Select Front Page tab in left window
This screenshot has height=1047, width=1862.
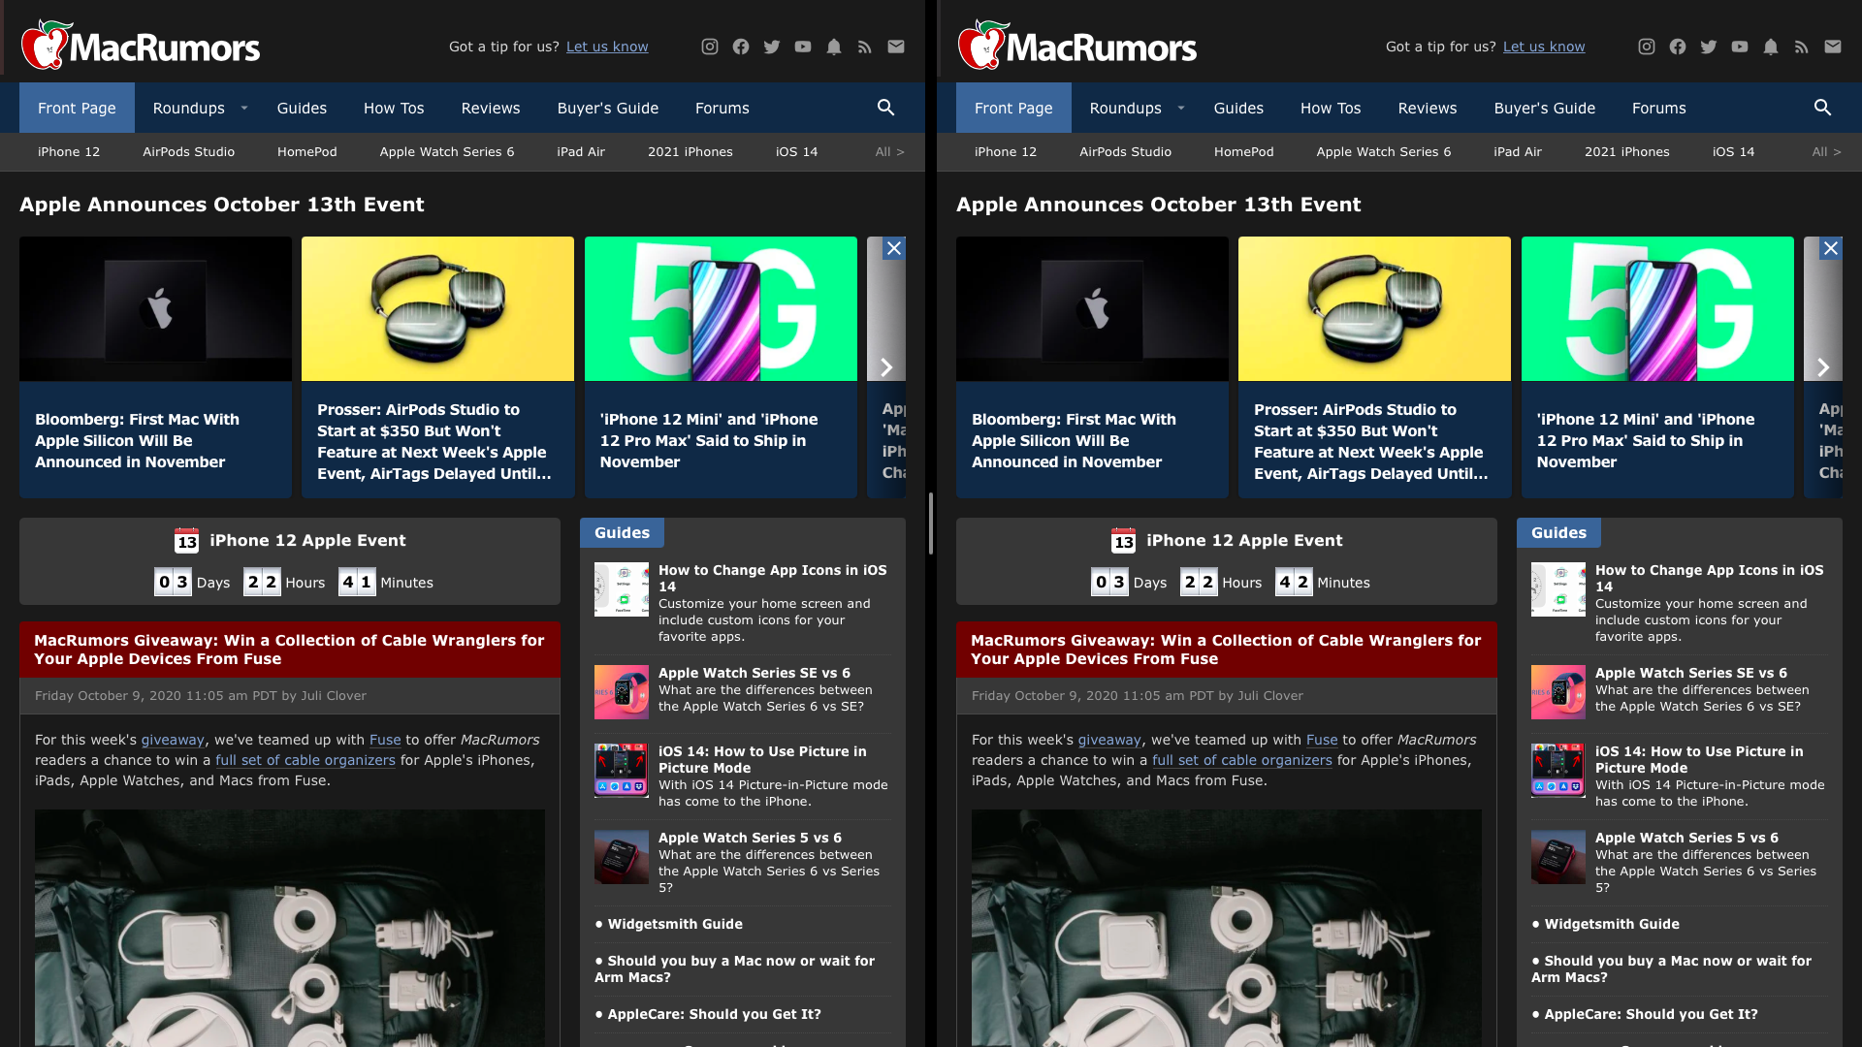(77, 108)
